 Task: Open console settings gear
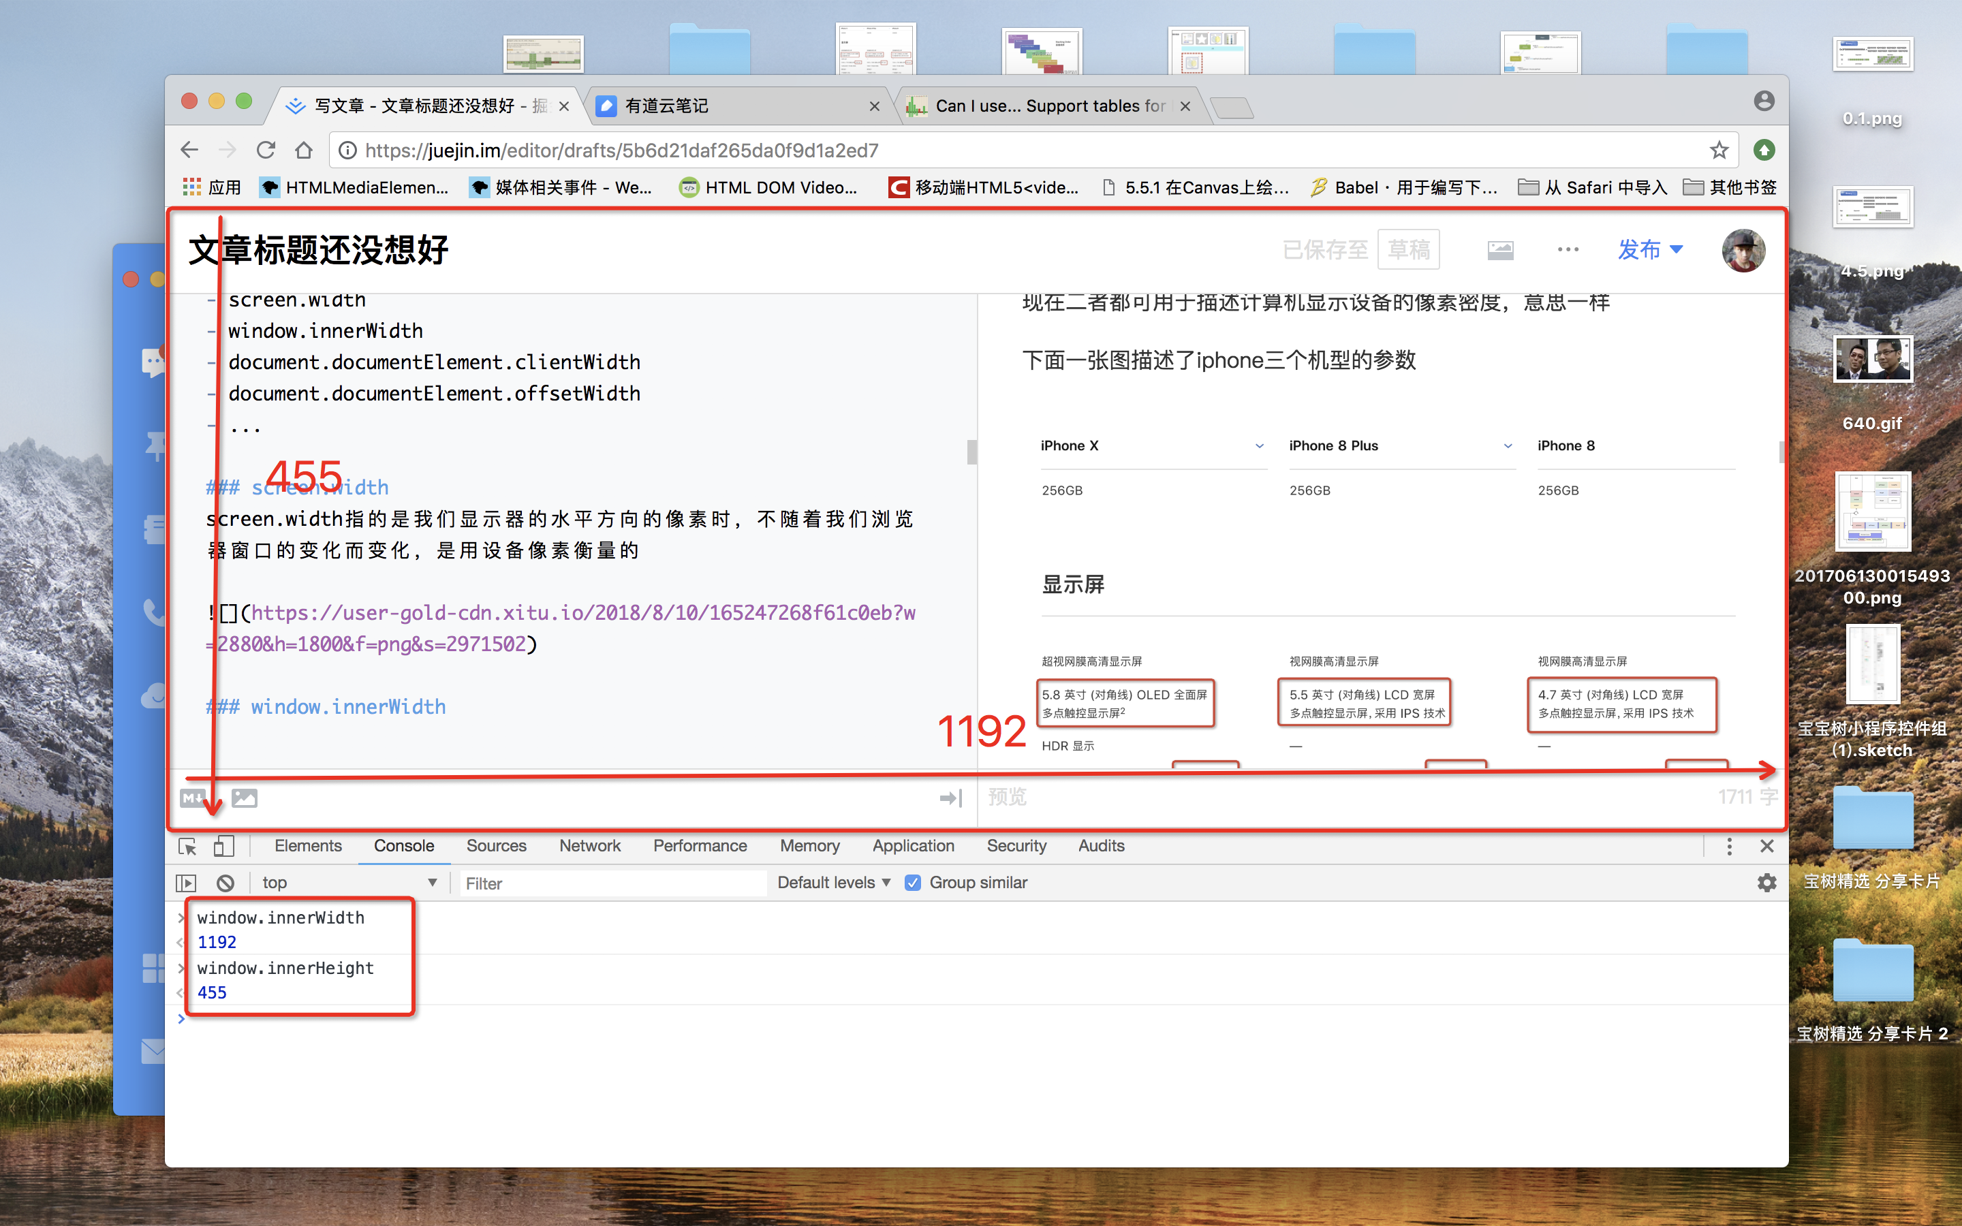click(1766, 882)
